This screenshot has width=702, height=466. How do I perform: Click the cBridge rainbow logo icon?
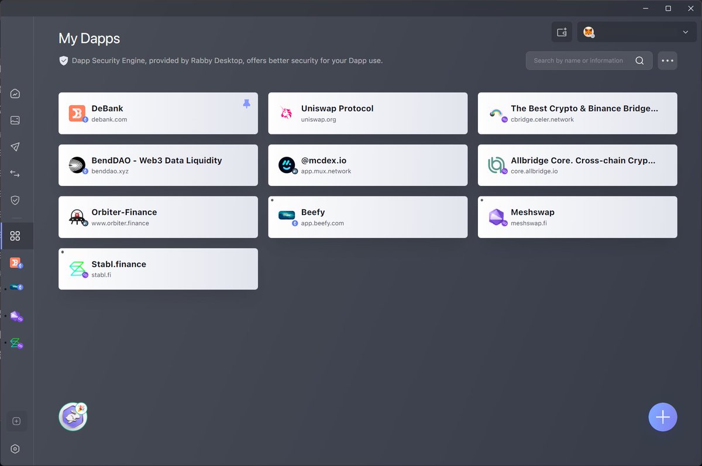pyautogui.click(x=497, y=113)
